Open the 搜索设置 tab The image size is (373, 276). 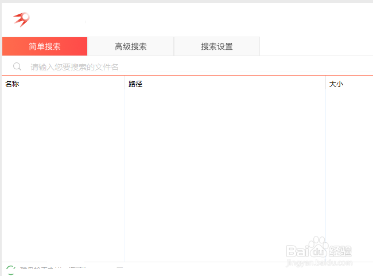[x=217, y=46]
